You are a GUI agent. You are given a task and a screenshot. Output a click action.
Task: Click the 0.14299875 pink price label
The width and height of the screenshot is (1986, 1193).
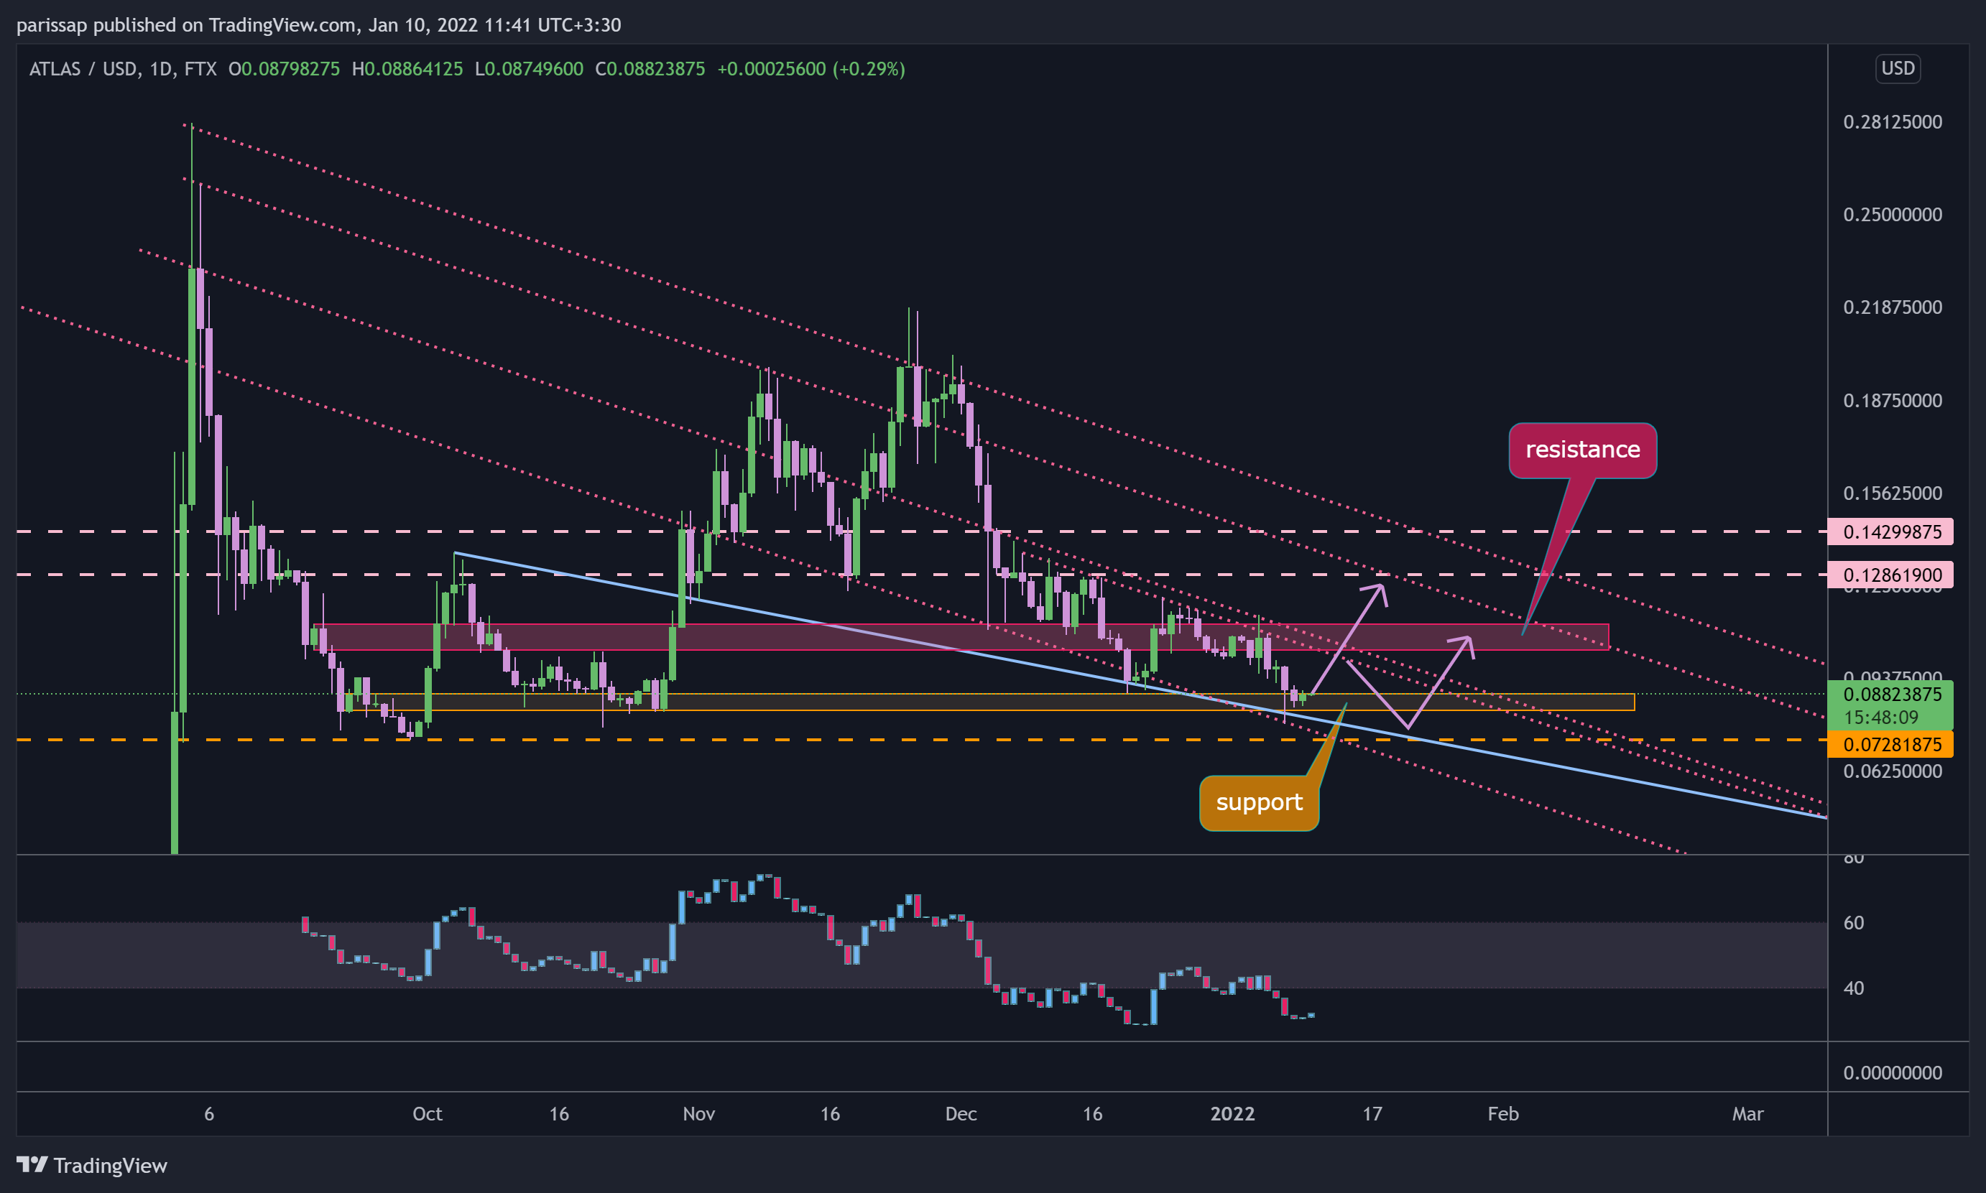[x=1890, y=531]
